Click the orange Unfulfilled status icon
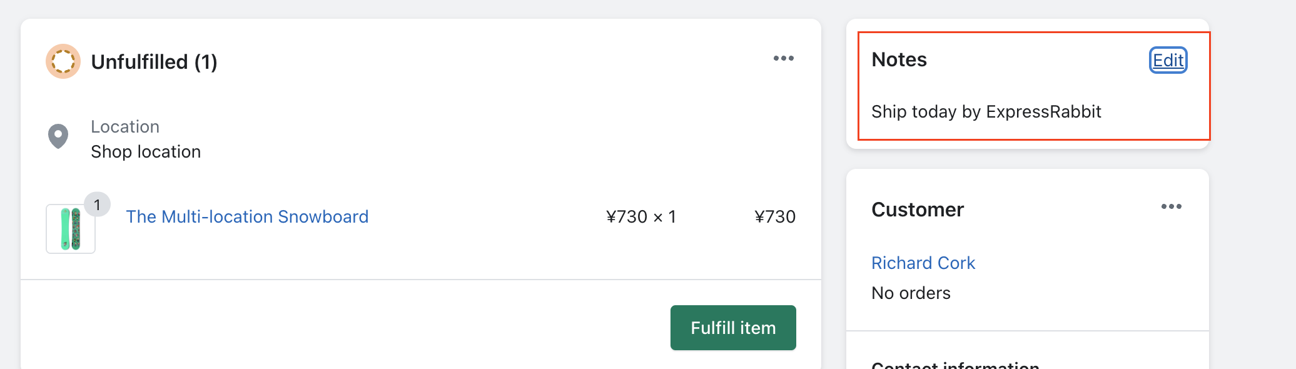1296x369 pixels. coord(63,61)
